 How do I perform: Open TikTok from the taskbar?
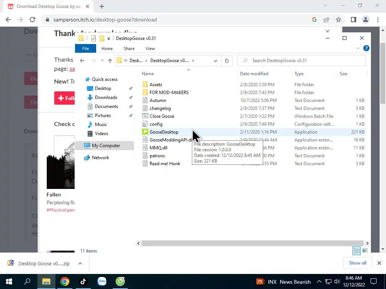83,281
